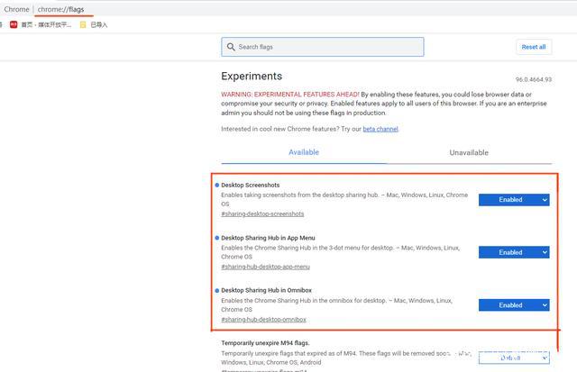Open dropdown for Temporarily unexpire M94 flags
577x372 pixels.
click(514, 358)
